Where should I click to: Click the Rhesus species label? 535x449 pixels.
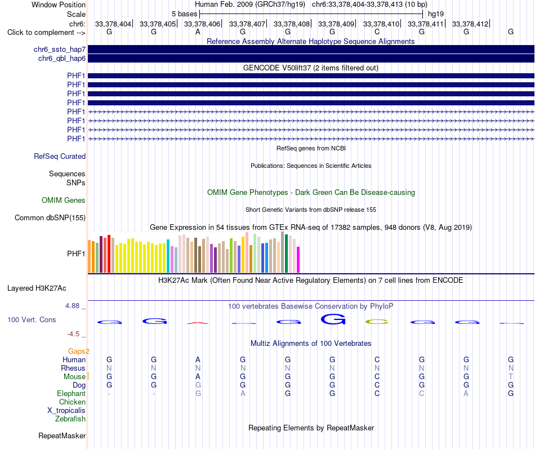73,368
